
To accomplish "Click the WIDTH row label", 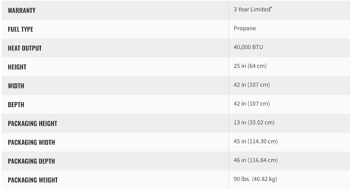I will (x=16, y=86).
